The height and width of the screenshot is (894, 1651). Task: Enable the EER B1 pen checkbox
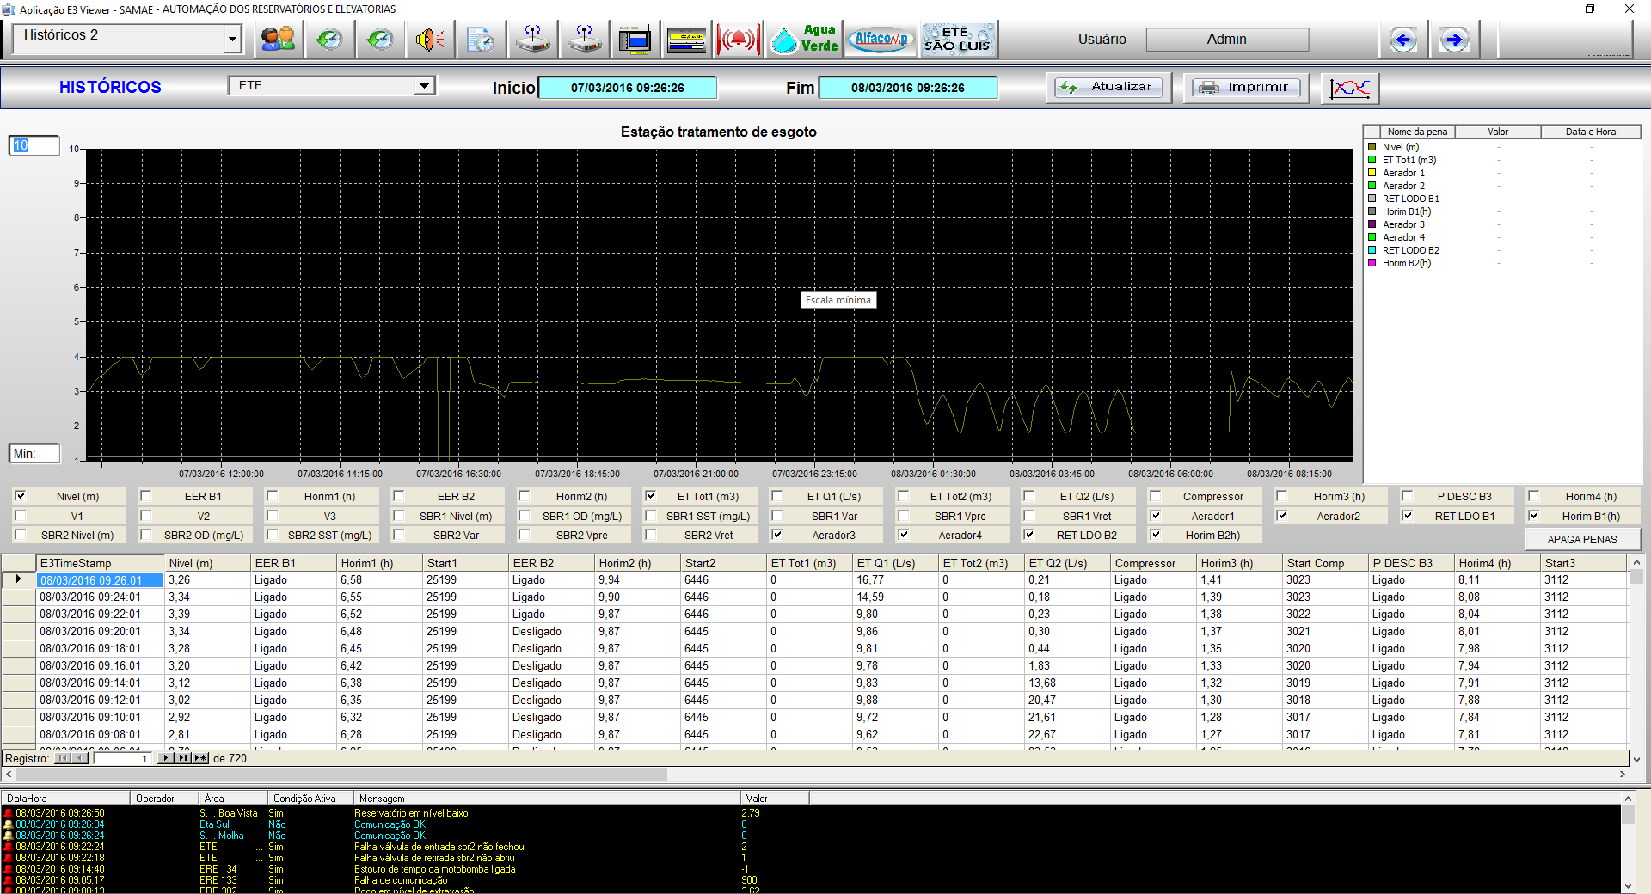(x=146, y=496)
